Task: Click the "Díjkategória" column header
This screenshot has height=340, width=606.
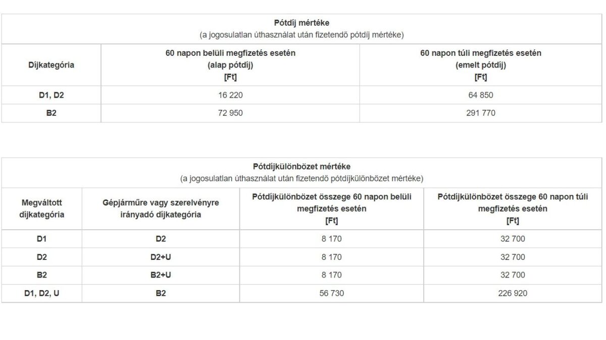Action: coord(51,65)
